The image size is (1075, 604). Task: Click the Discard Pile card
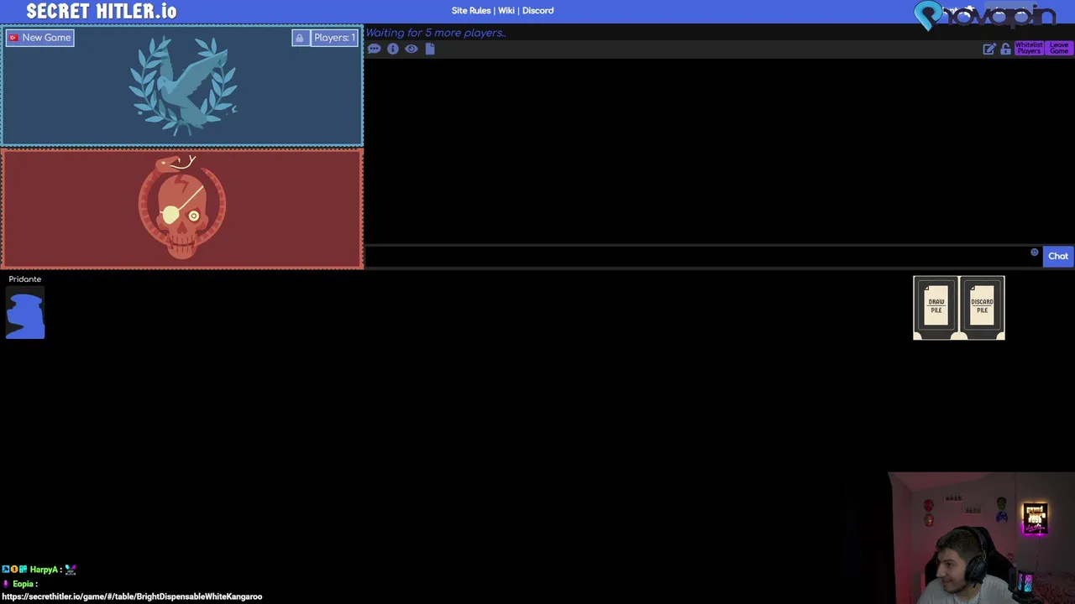tap(982, 307)
